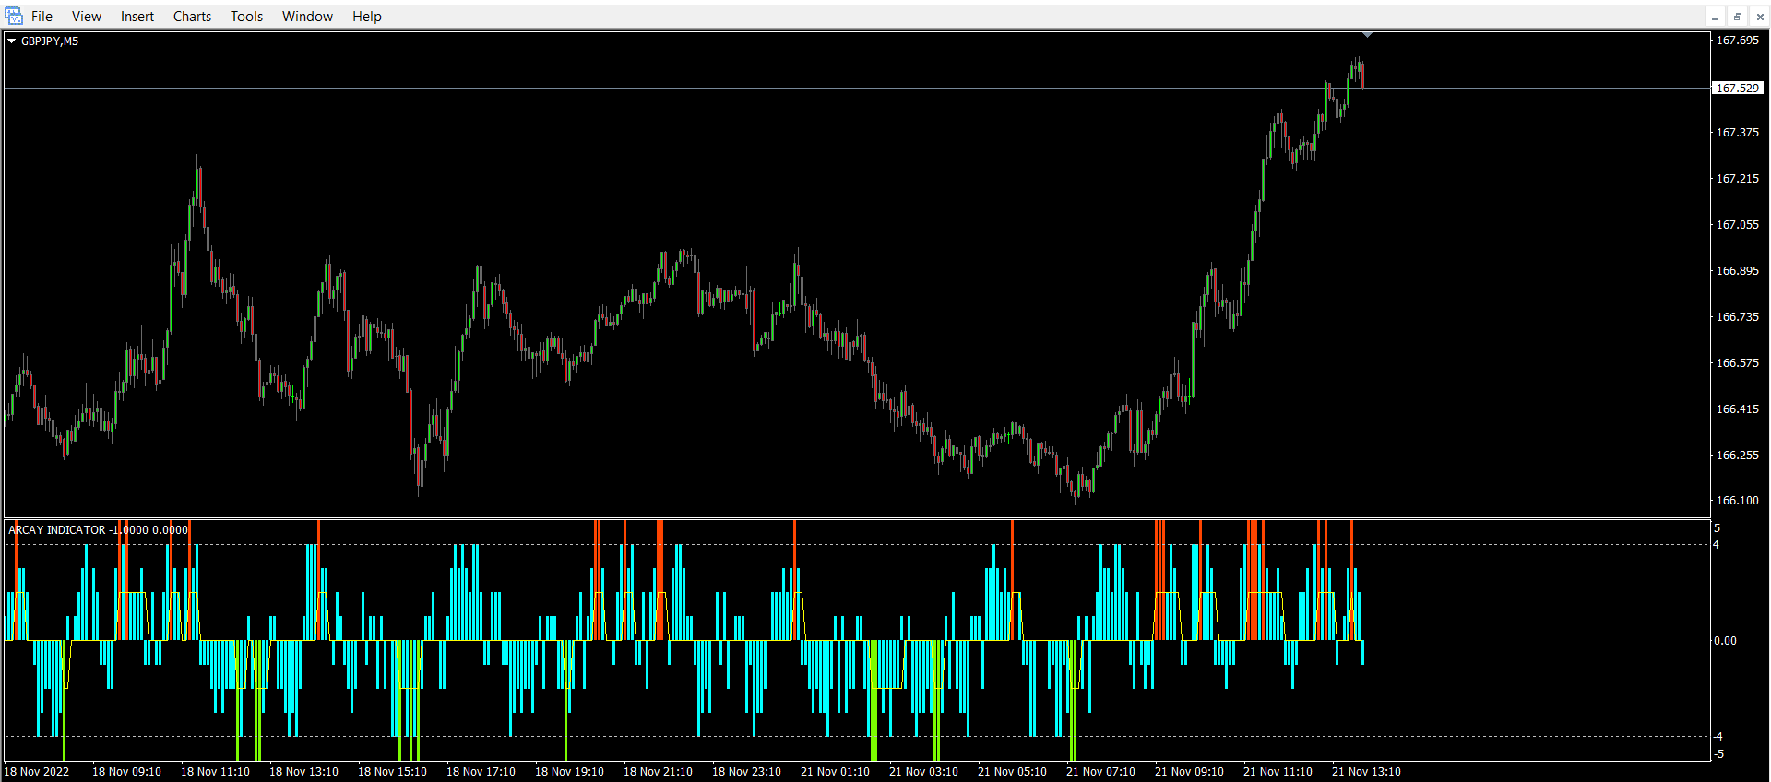Select the ARCAY INDICATOR label text
Image resolution: width=1771 pixels, height=782 pixels.
[57, 530]
